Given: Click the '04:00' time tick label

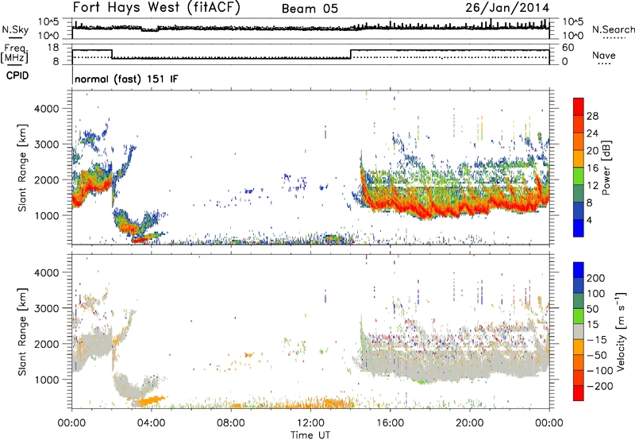Looking at the screenshot, I should [x=152, y=423].
